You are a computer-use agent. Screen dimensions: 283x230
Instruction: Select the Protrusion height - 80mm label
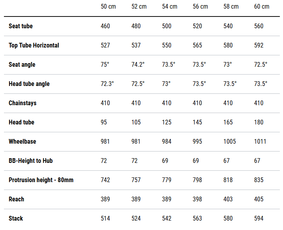pos(41,180)
